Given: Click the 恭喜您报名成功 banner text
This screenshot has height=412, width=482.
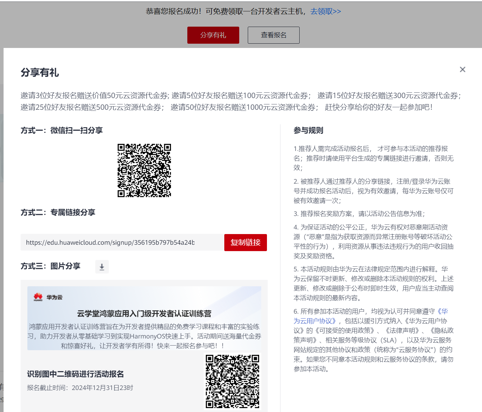Looking at the screenshot, I should pyautogui.click(x=226, y=11).
